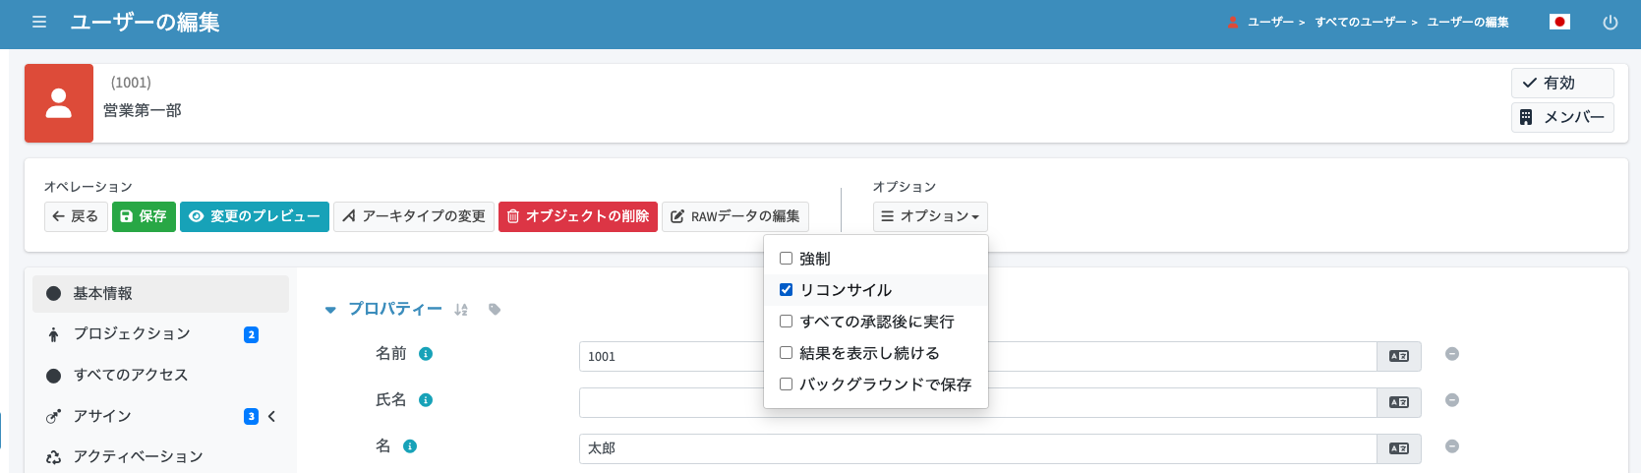Open the オプション dropdown

tap(930, 216)
